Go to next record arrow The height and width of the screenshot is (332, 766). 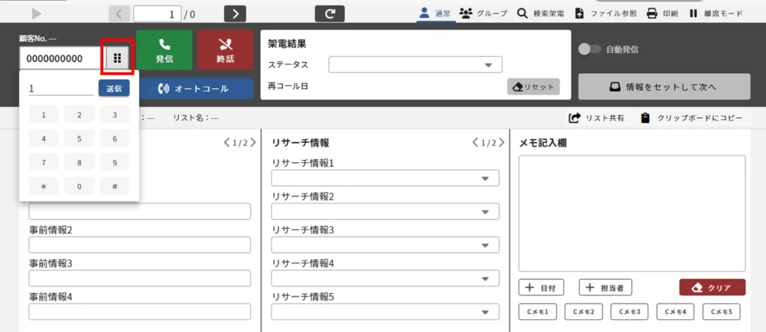235,13
